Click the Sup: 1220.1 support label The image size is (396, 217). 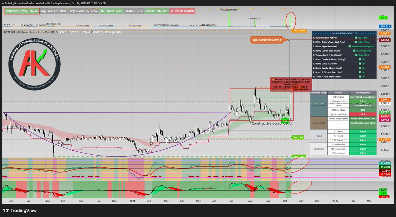[299, 156]
